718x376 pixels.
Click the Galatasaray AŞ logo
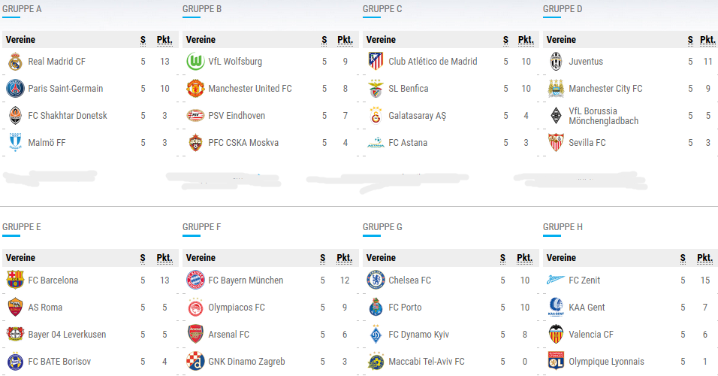tap(376, 116)
